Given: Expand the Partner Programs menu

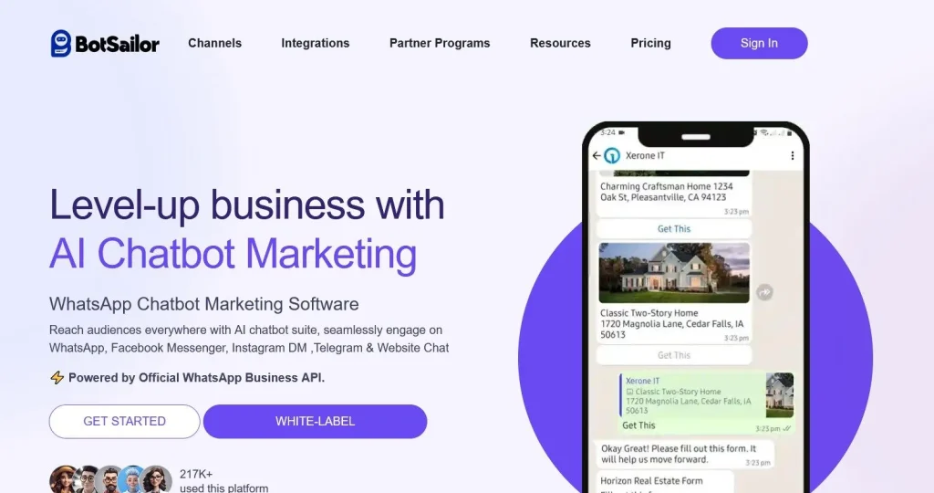Looking at the screenshot, I should 440,43.
